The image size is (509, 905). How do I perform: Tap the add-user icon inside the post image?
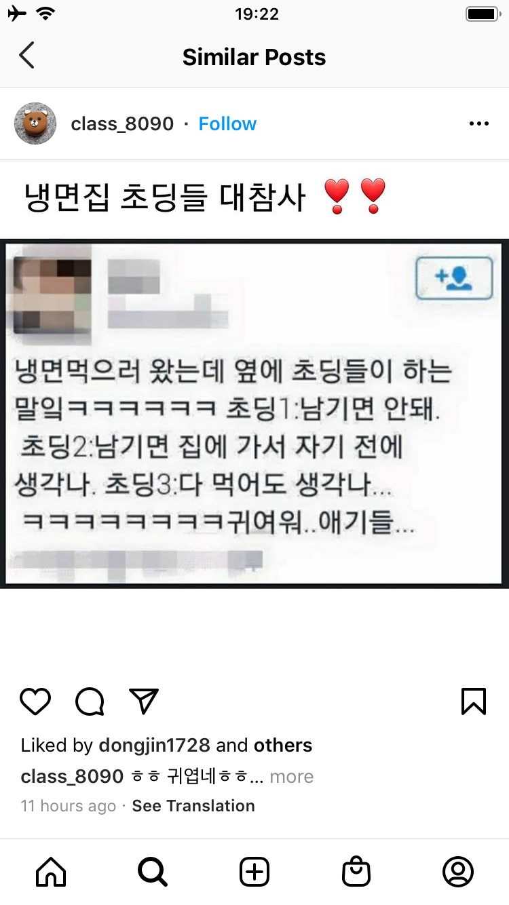(x=454, y=278)
